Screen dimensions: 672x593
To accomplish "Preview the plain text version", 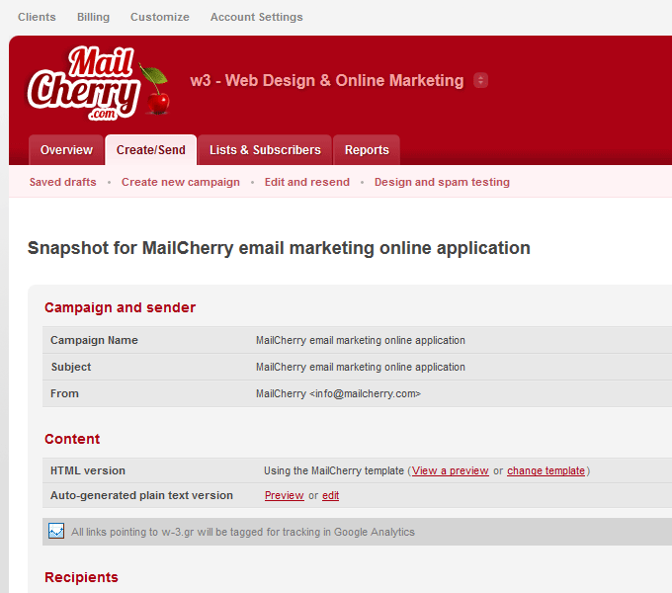I will point(285,495).
